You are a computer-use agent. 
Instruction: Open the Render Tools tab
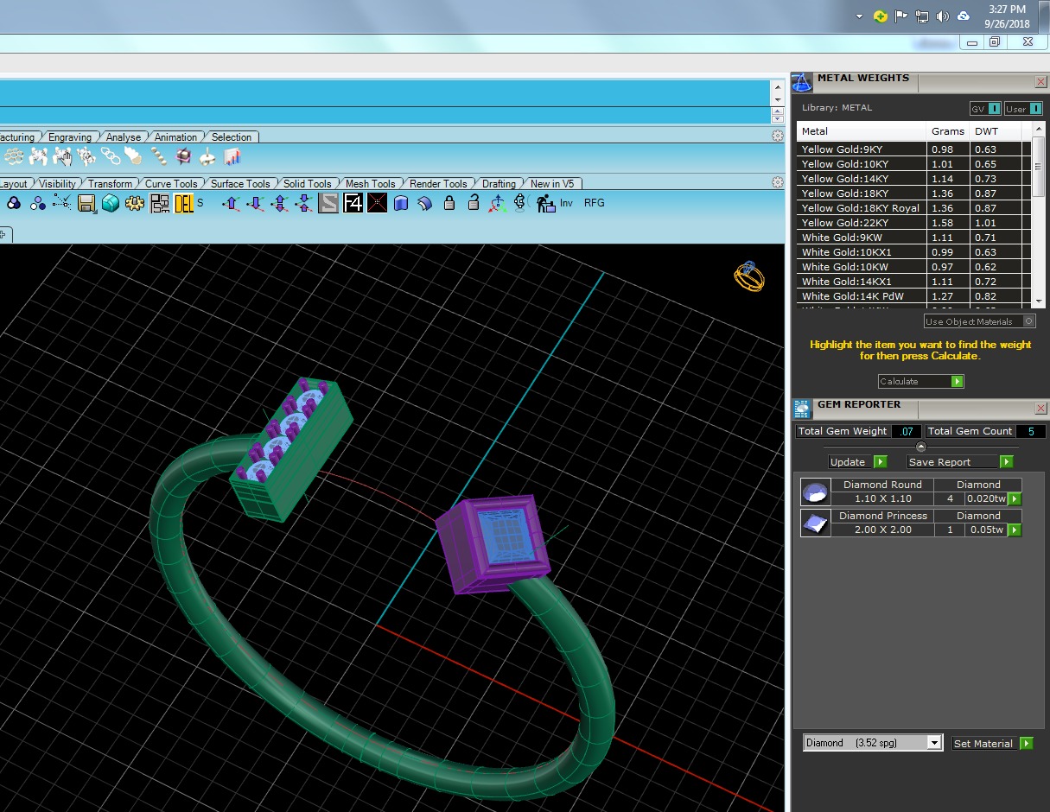(438, 184)
